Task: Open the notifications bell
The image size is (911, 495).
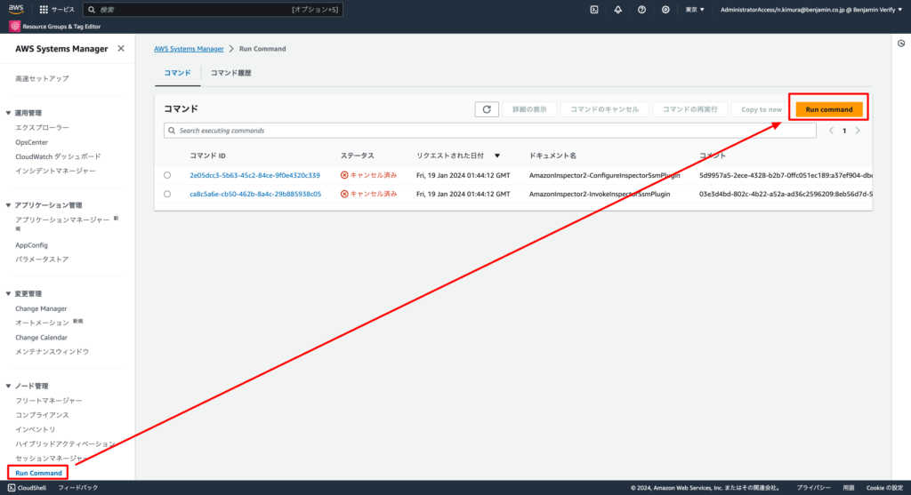Action: coord(617,9)
